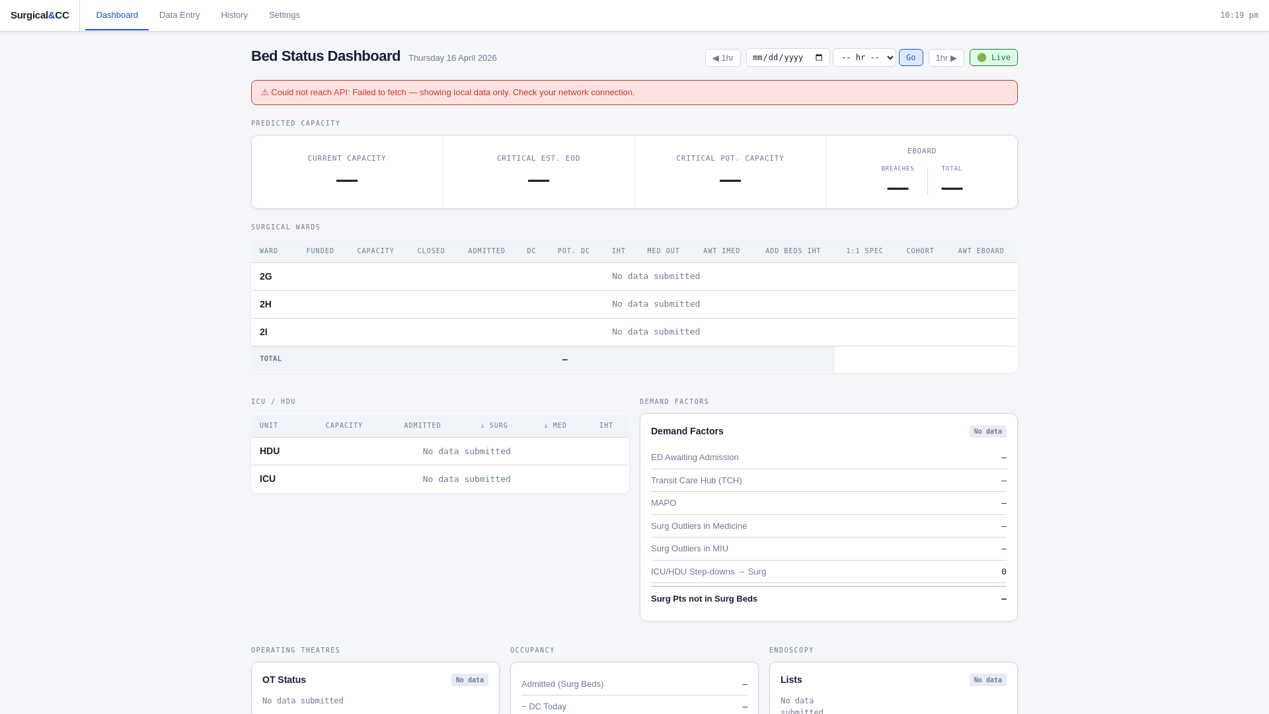Click ICU/HDU Step-downs → Surg row
The height and width of the screenshot is (714, 1269).
pos(829,572)
